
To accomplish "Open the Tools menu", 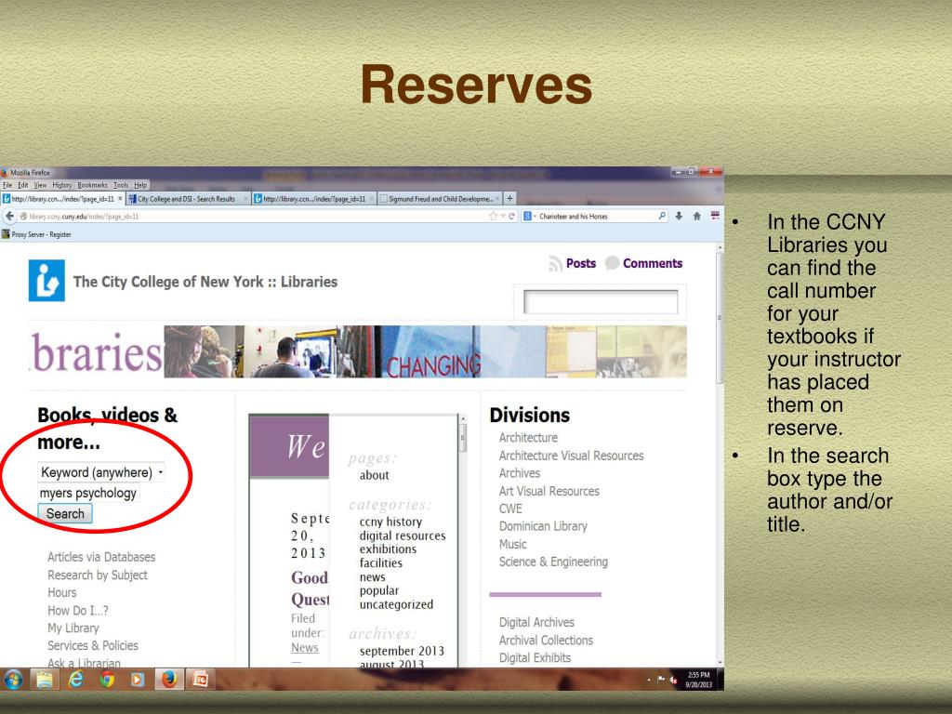I will coord(121,185).
